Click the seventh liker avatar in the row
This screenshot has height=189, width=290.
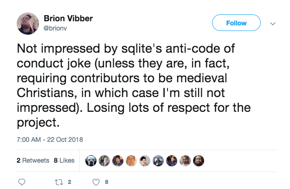(x=172, y=160)
